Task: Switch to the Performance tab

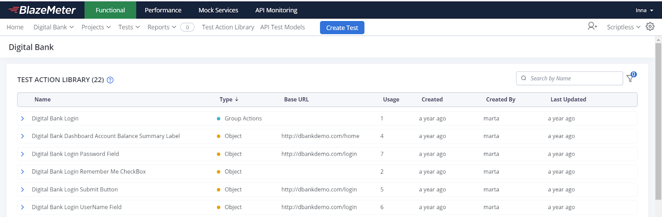Action: click(163, 10)
